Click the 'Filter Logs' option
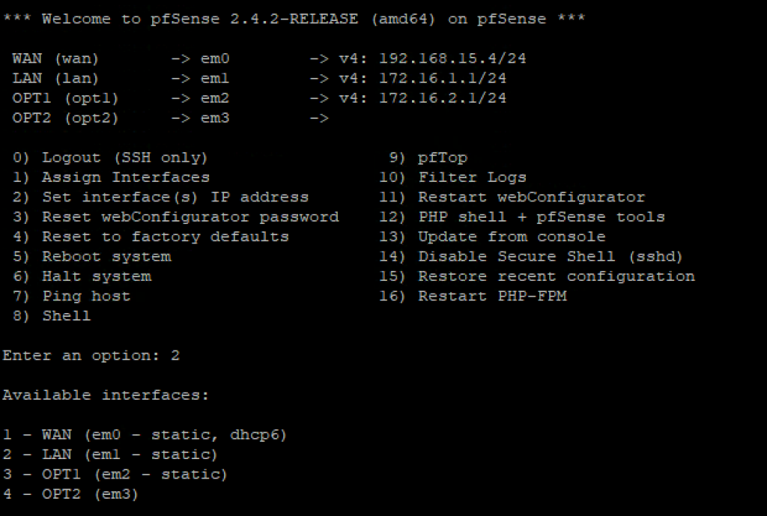The image size is (767, 516). tap(452, 177)
